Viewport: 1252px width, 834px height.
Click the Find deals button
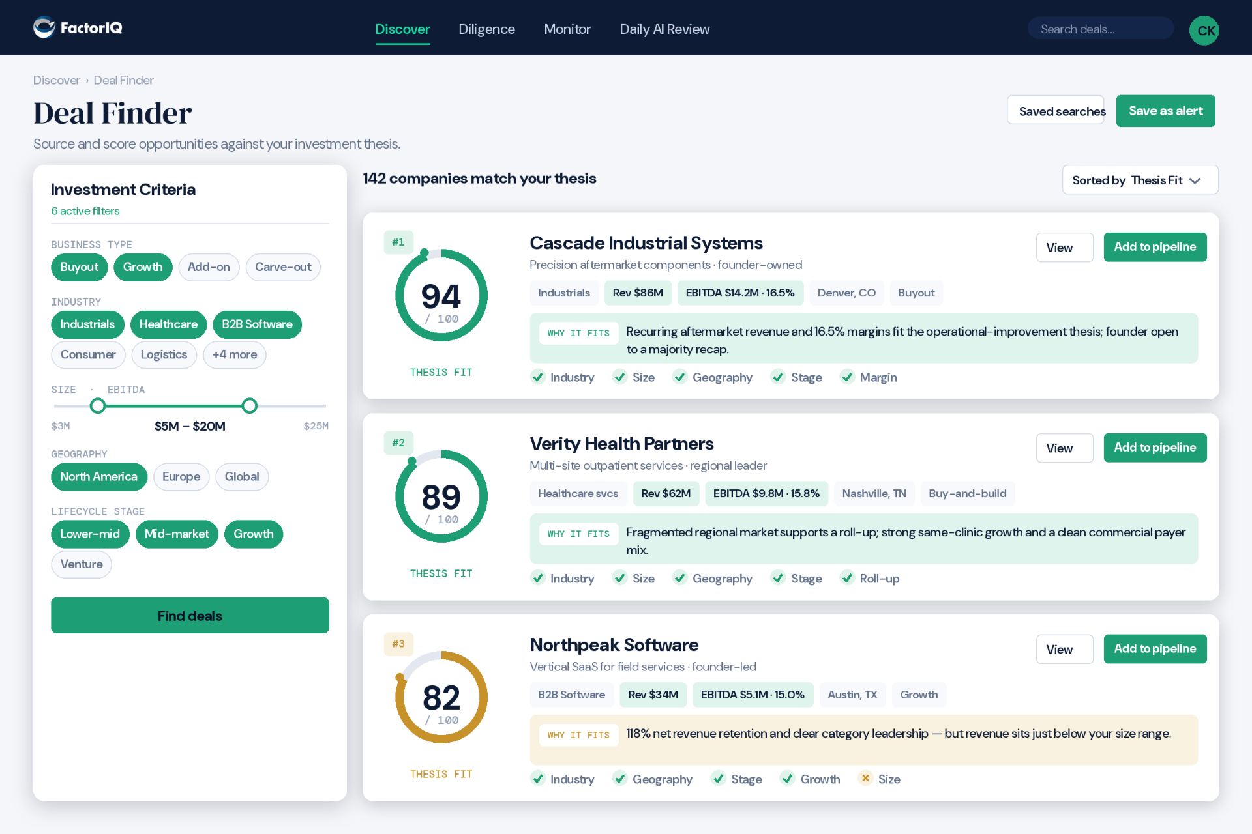190,616
